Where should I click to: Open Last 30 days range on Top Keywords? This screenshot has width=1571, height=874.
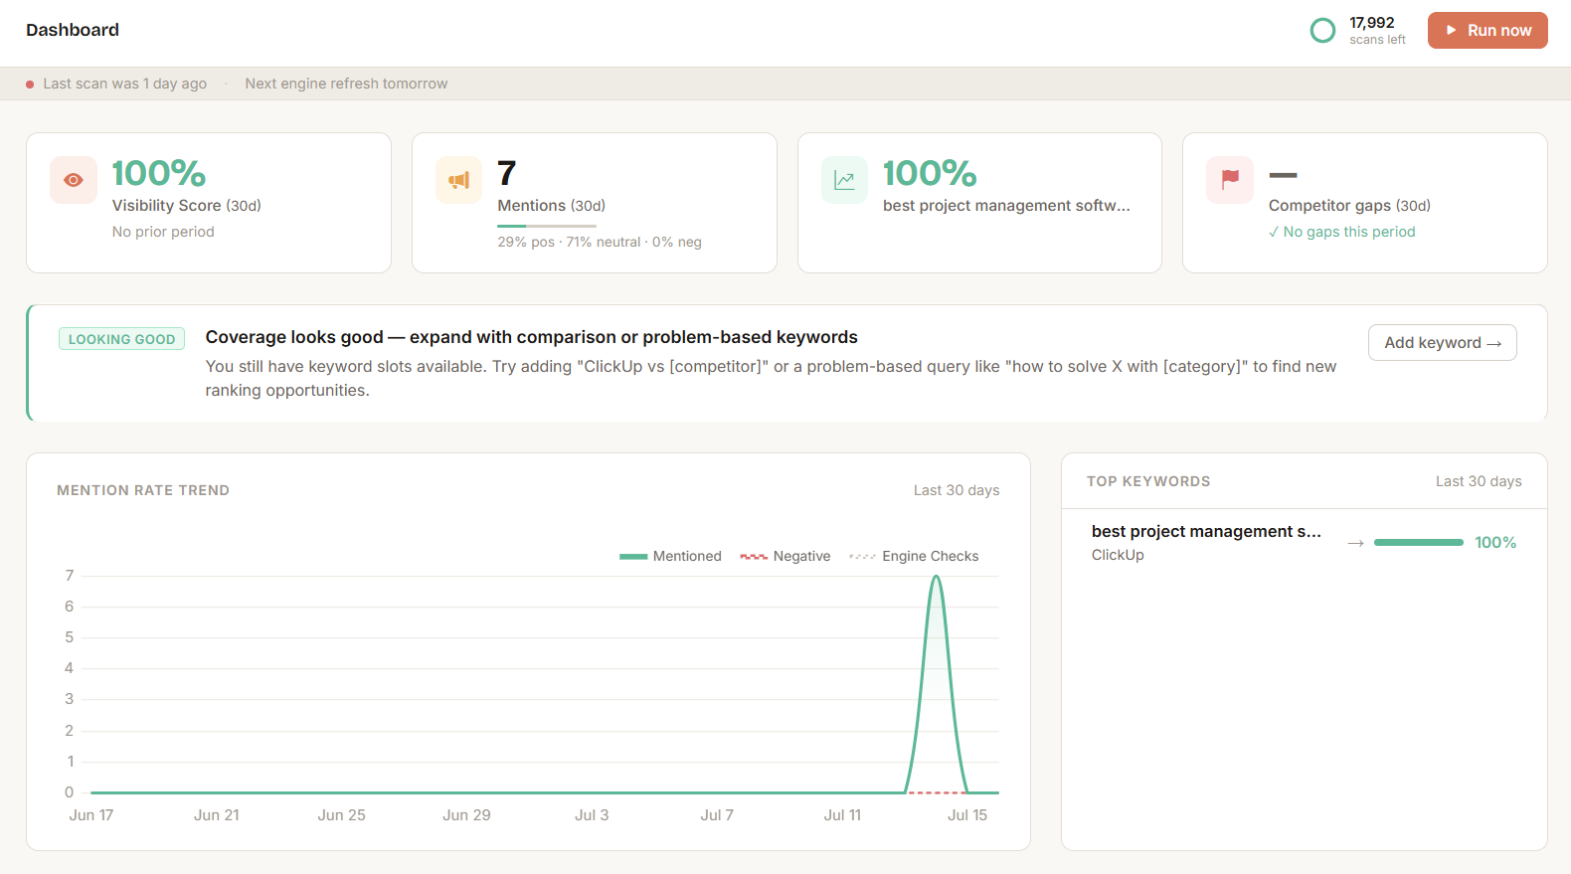tap(1479, 481)
